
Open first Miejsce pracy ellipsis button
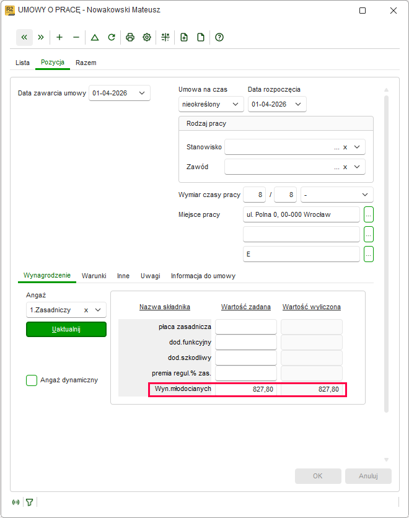pos(369,215)
